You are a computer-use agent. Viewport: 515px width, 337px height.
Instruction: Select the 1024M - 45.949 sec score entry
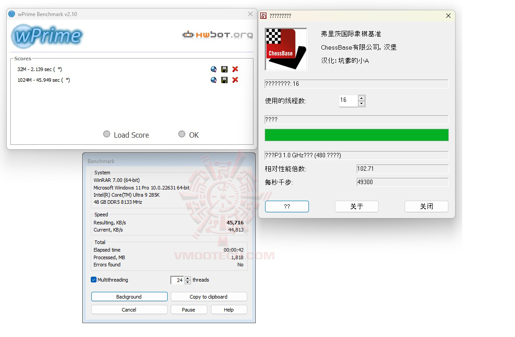pyautogui.click(x=44, y=80)
